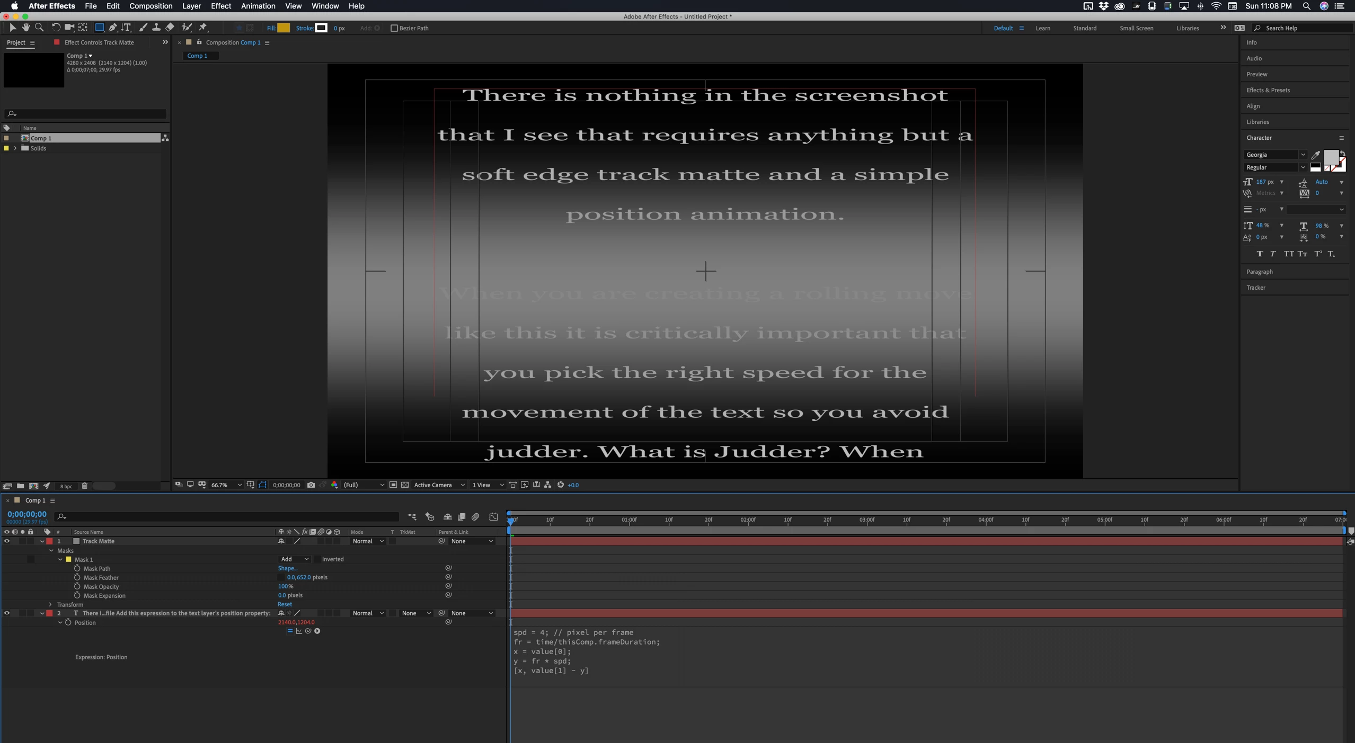The image size is (1355, 743).
Task: Open the Animation menu
Action: [258, 6]
